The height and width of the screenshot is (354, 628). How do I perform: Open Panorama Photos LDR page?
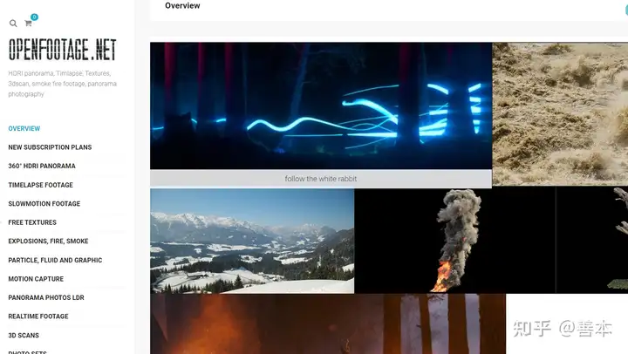tap(46, 297)
